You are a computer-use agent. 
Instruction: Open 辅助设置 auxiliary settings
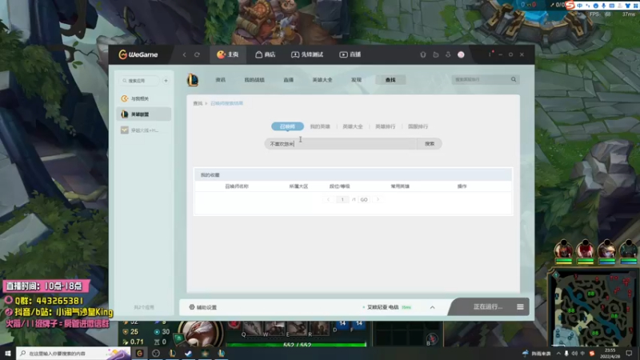203,307
